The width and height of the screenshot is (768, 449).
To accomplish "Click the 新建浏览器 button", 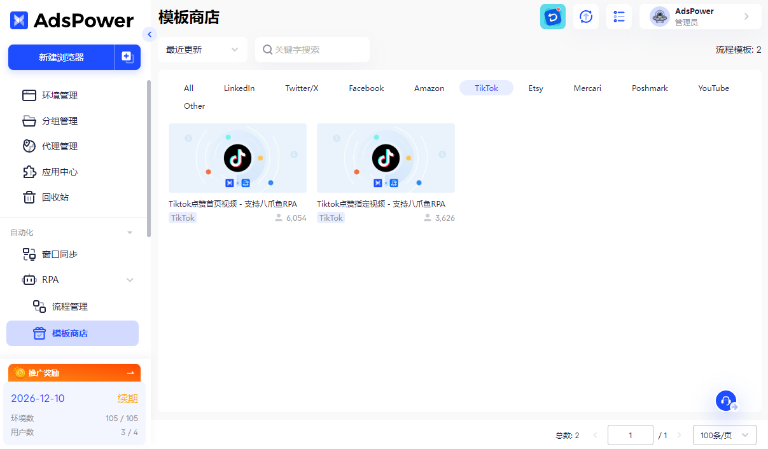I will point(61,57).
